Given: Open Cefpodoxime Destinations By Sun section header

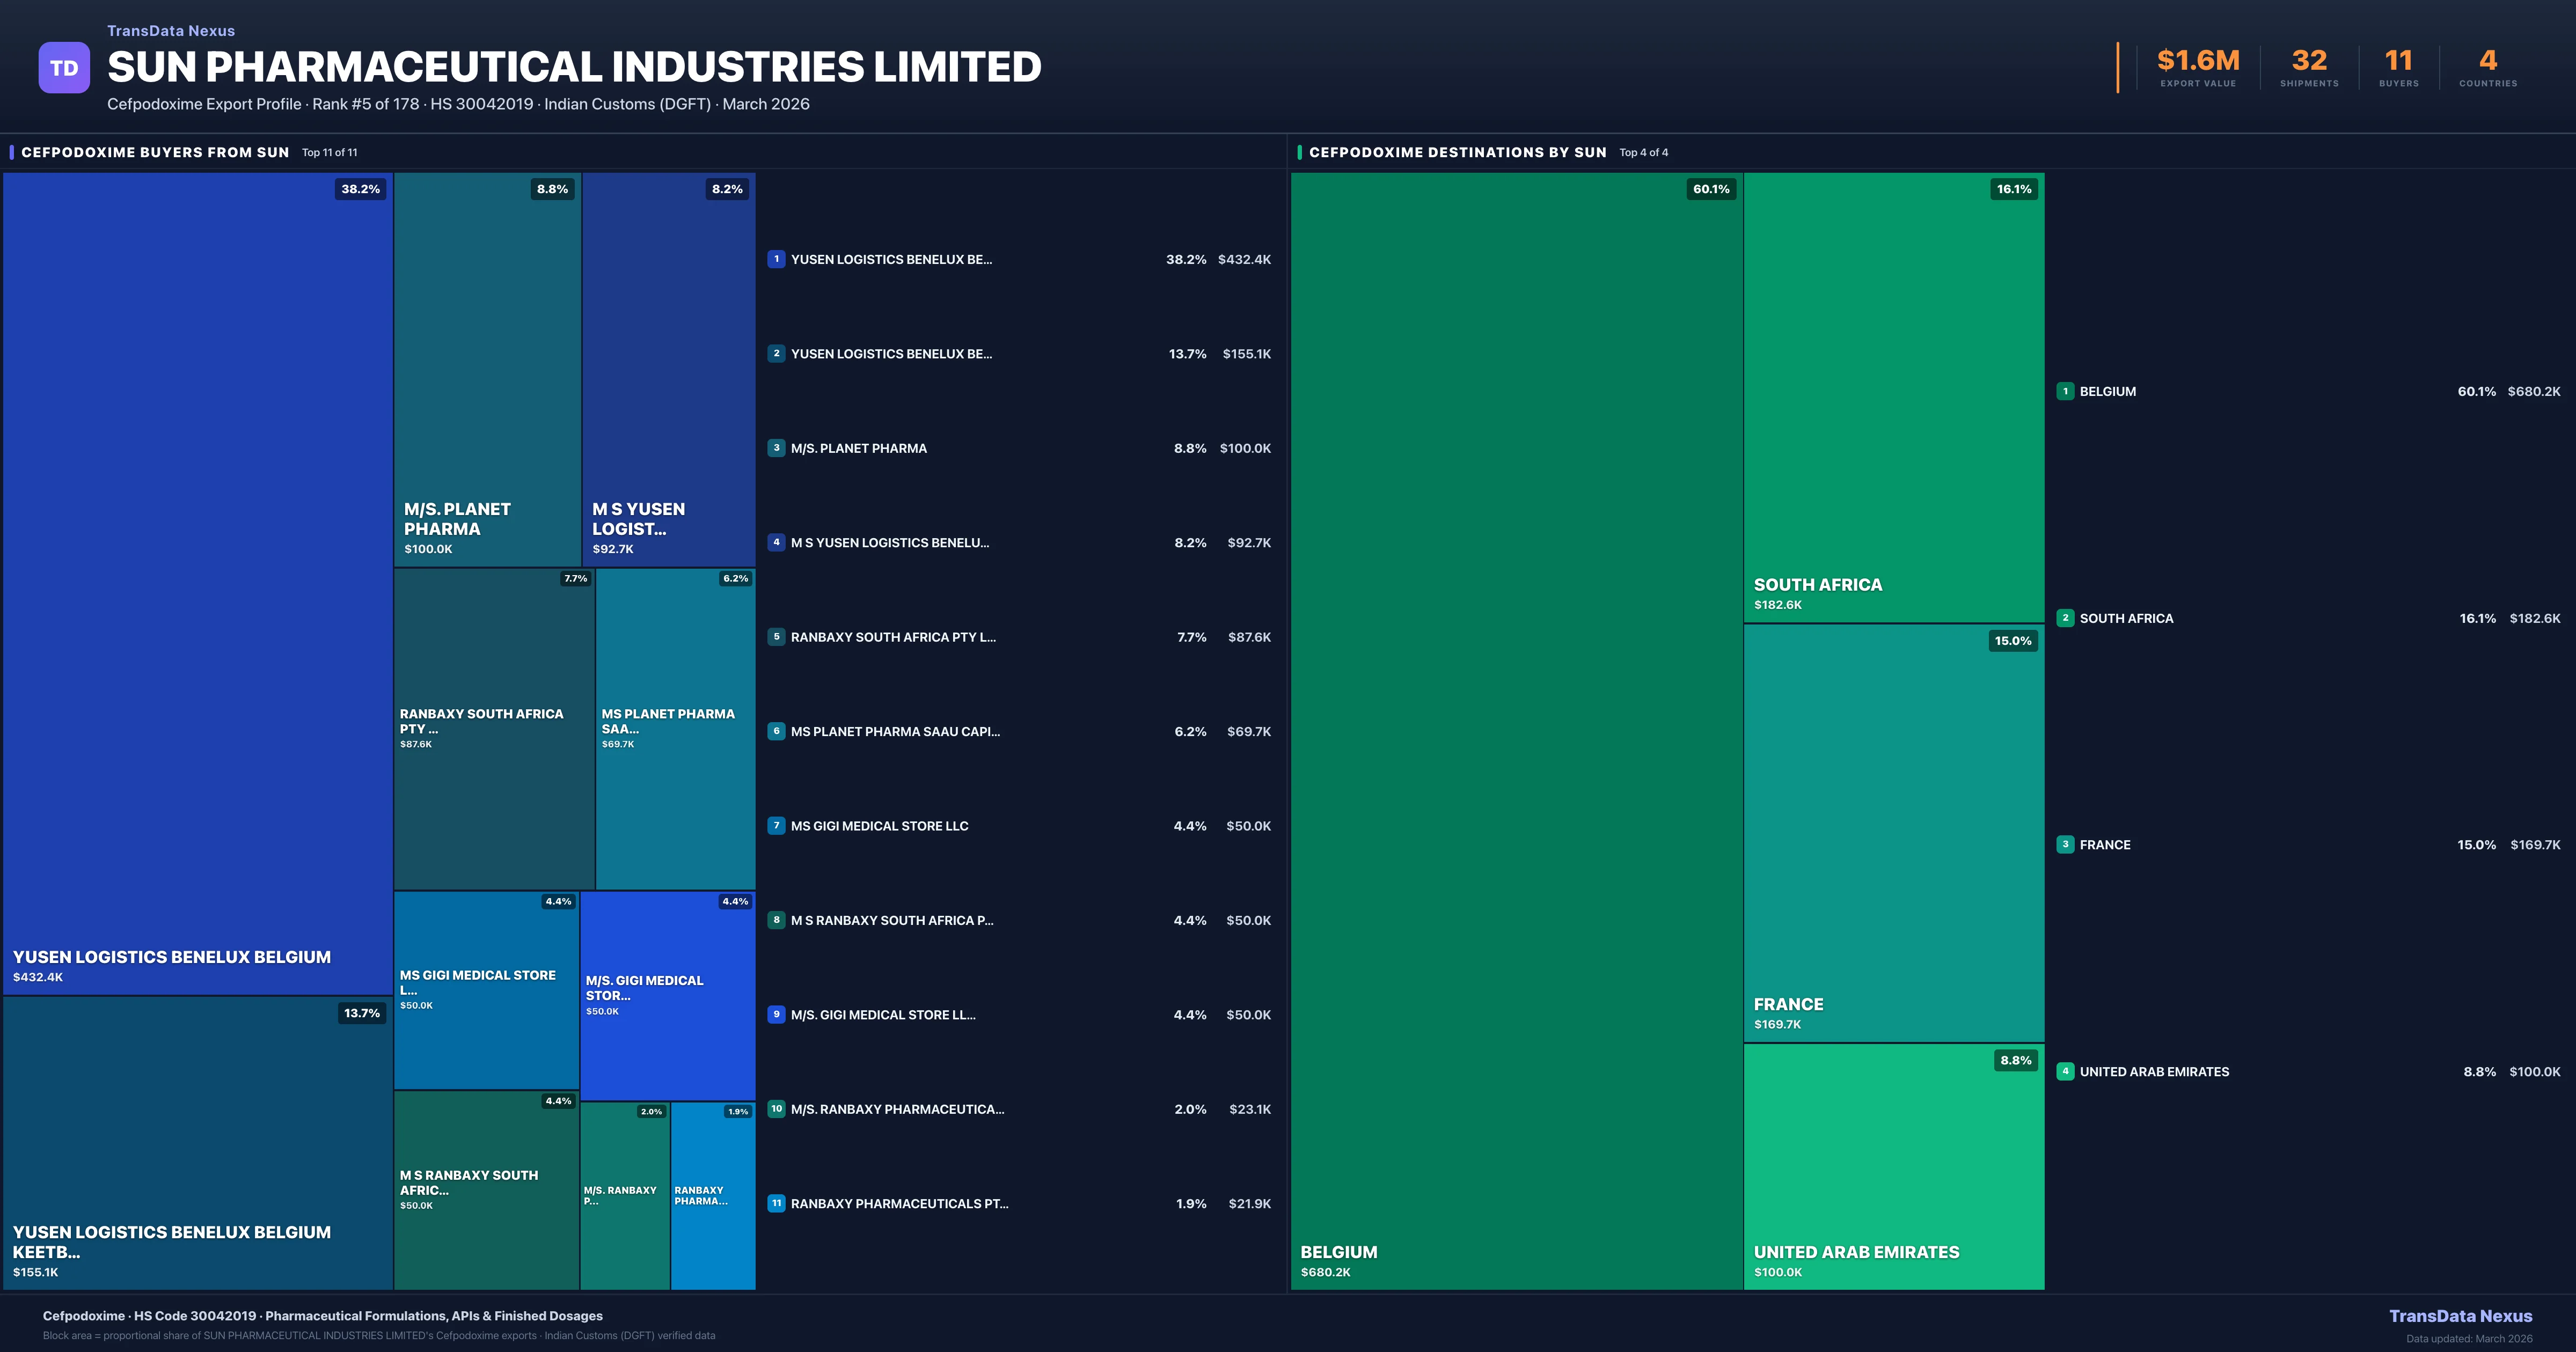Looking at the screenshot, I should click(1457, 152).
